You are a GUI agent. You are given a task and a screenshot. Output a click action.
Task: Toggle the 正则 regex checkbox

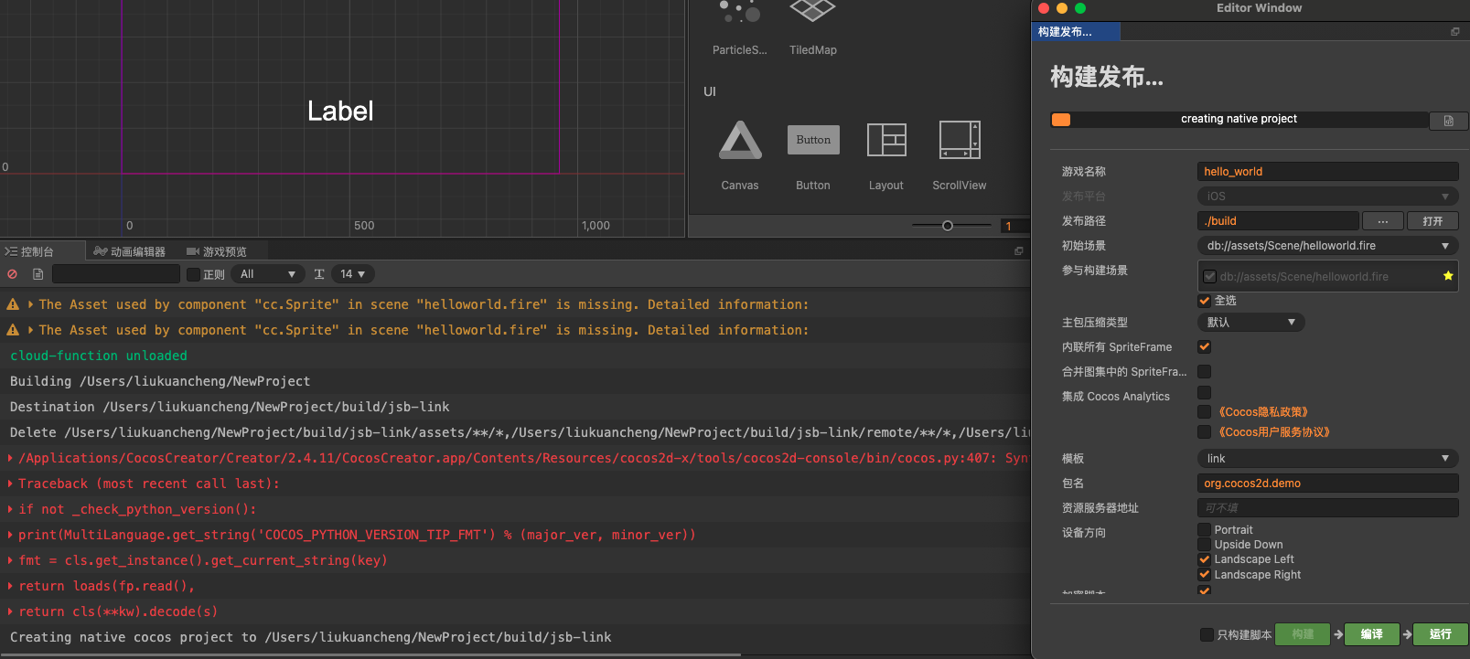point(193,274)
